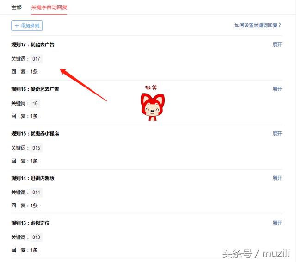Viewport: 296px width, 262px height.
Task: Click the 015 keyword tag
Action: click(x=36, y=148)
